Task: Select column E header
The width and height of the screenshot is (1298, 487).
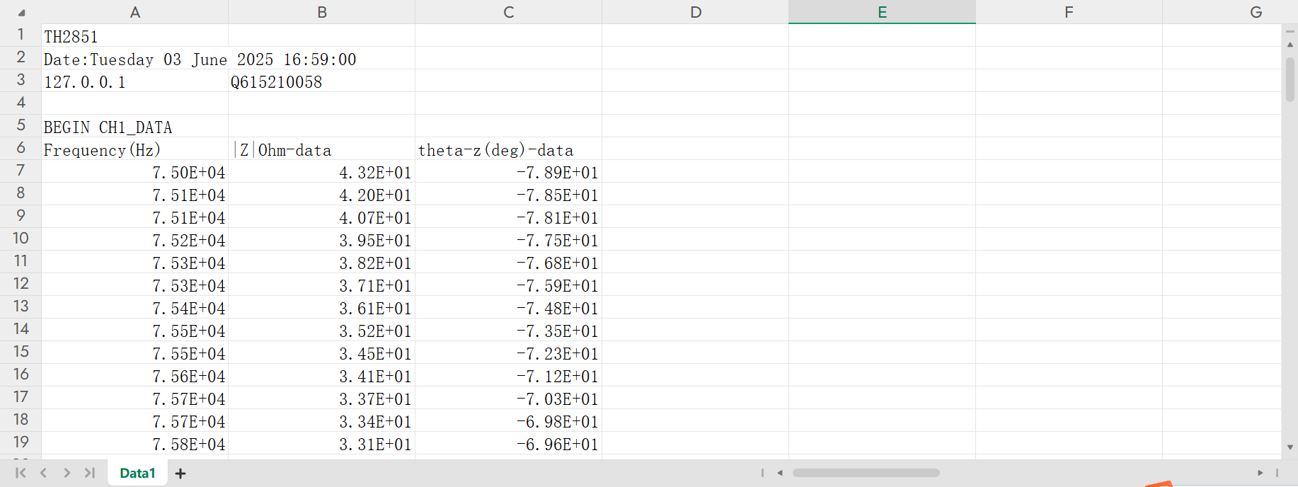Action: [x=882, y=12]
